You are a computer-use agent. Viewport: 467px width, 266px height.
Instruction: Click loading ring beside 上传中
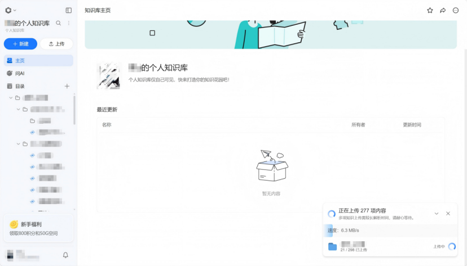point(452,246)
